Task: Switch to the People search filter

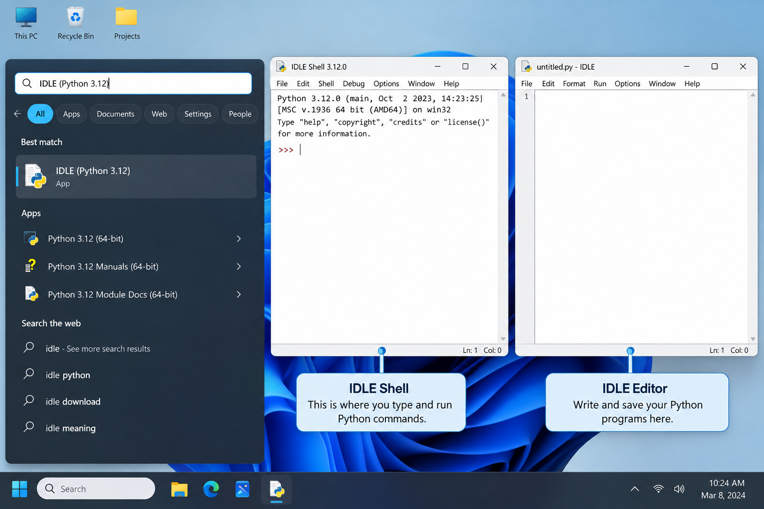Action: coord(240,114)
